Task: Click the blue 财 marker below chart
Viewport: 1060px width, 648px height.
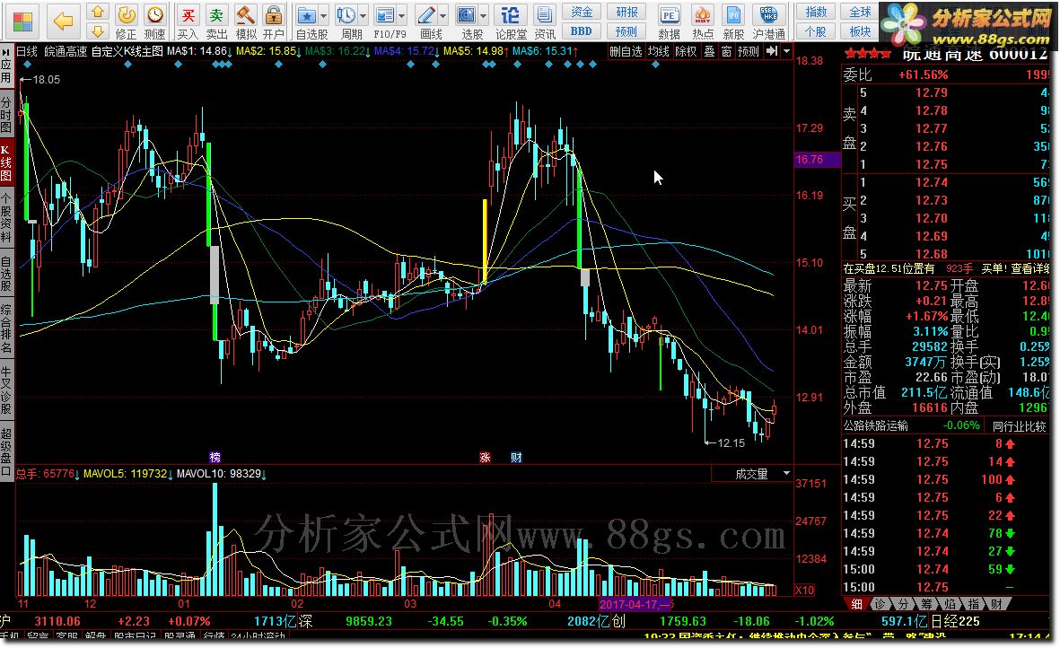Action: click(x=516, y=458)
